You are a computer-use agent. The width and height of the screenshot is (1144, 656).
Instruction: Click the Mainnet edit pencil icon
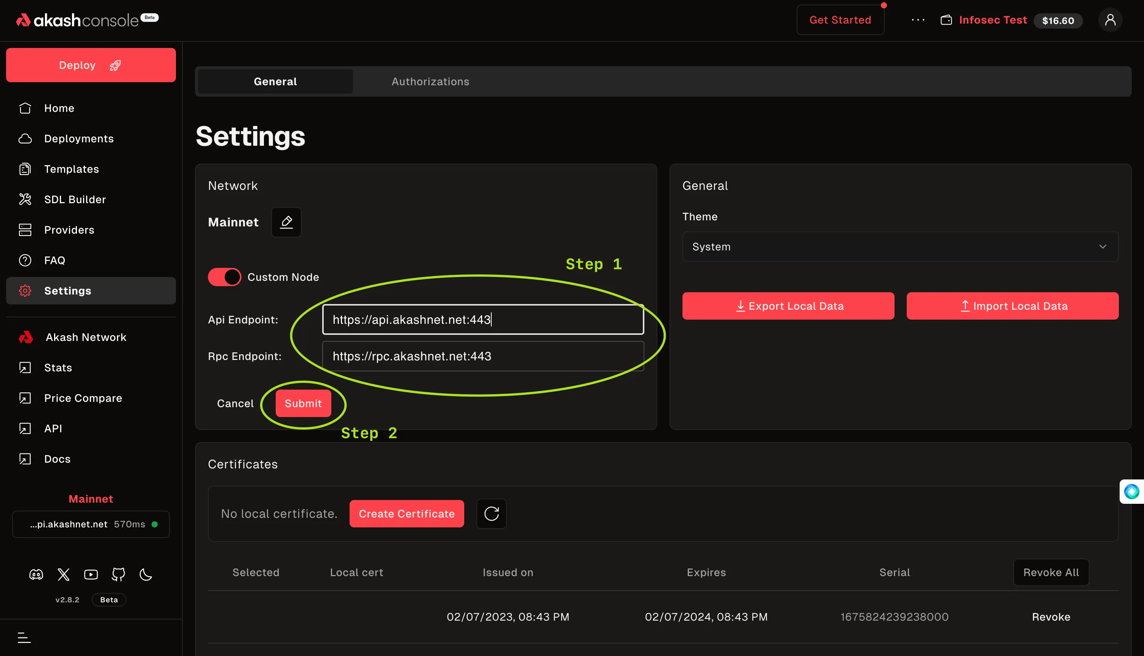(286, 222)
